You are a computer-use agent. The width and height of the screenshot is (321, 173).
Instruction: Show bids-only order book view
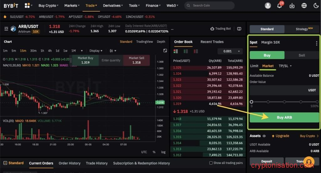click(186, 51)
